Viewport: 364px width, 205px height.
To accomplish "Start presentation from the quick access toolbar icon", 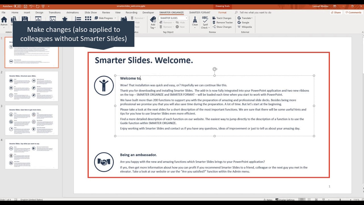I will pyautogui.click(x=43, y=6).
